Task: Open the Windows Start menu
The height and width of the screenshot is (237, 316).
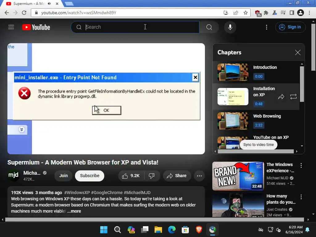Action: coord(104,230)
